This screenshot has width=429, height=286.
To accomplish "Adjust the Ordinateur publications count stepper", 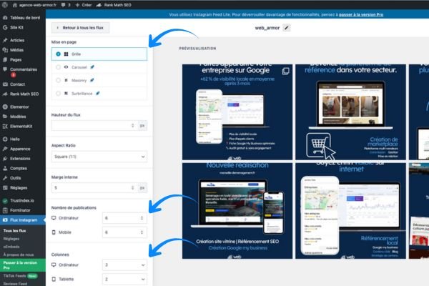I will [x=142, y=218].
